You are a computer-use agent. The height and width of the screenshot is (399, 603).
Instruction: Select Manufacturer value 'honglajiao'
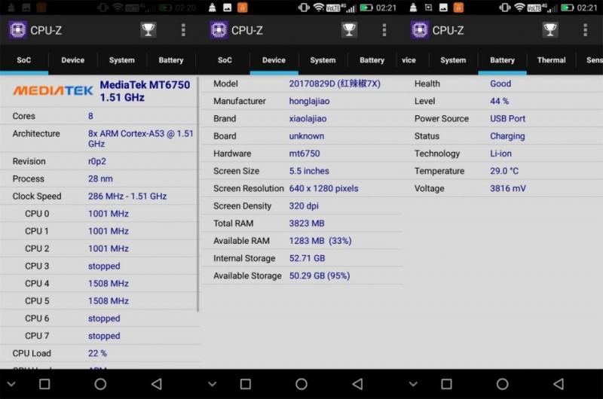point(309,101)
